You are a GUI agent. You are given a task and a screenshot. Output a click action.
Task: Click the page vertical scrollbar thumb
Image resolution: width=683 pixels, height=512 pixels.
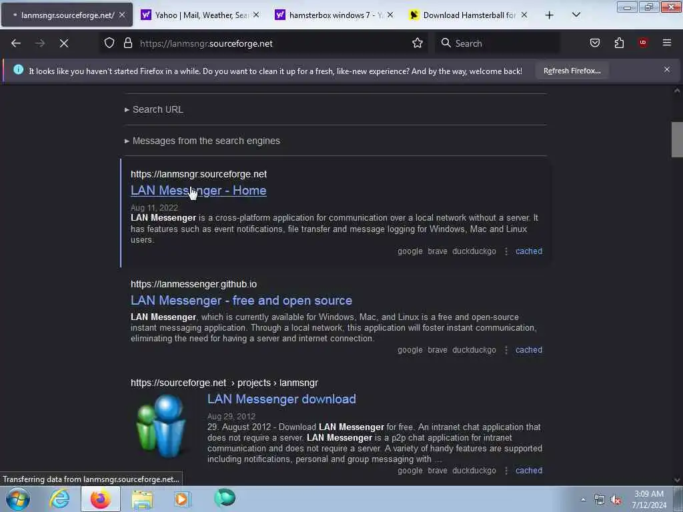tap(677, 139)
